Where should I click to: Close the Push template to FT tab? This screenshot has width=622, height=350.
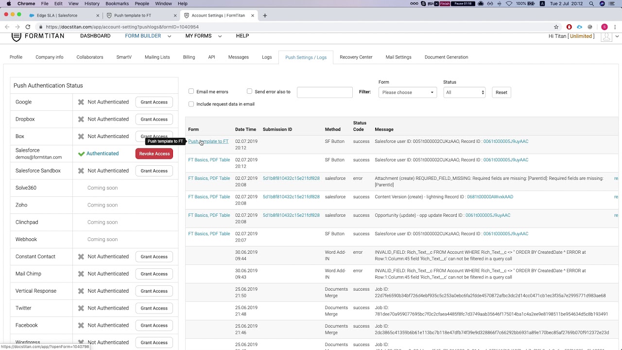click(175, 16)
